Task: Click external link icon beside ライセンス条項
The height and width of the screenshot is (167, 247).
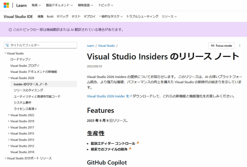Action: click(36, 109)
